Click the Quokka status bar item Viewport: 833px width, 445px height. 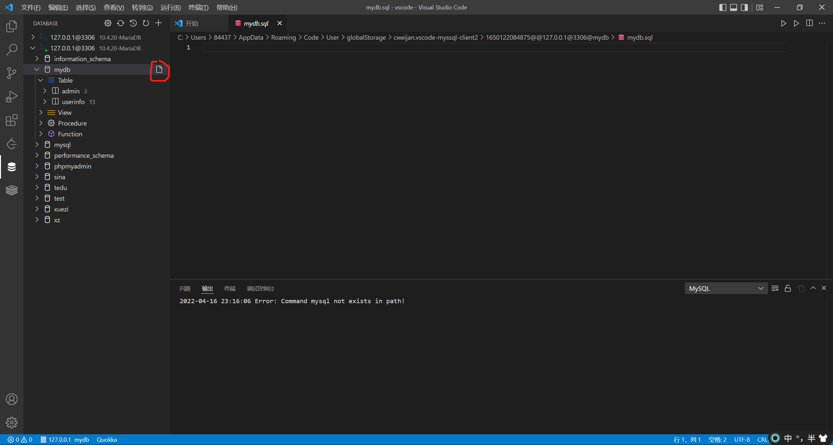[107, 439]
